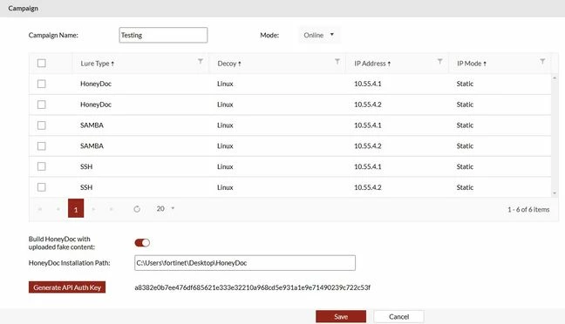The image size is (565, 324).
Task: Click the first SAMBA lure type cell
Action: (92, 125)
